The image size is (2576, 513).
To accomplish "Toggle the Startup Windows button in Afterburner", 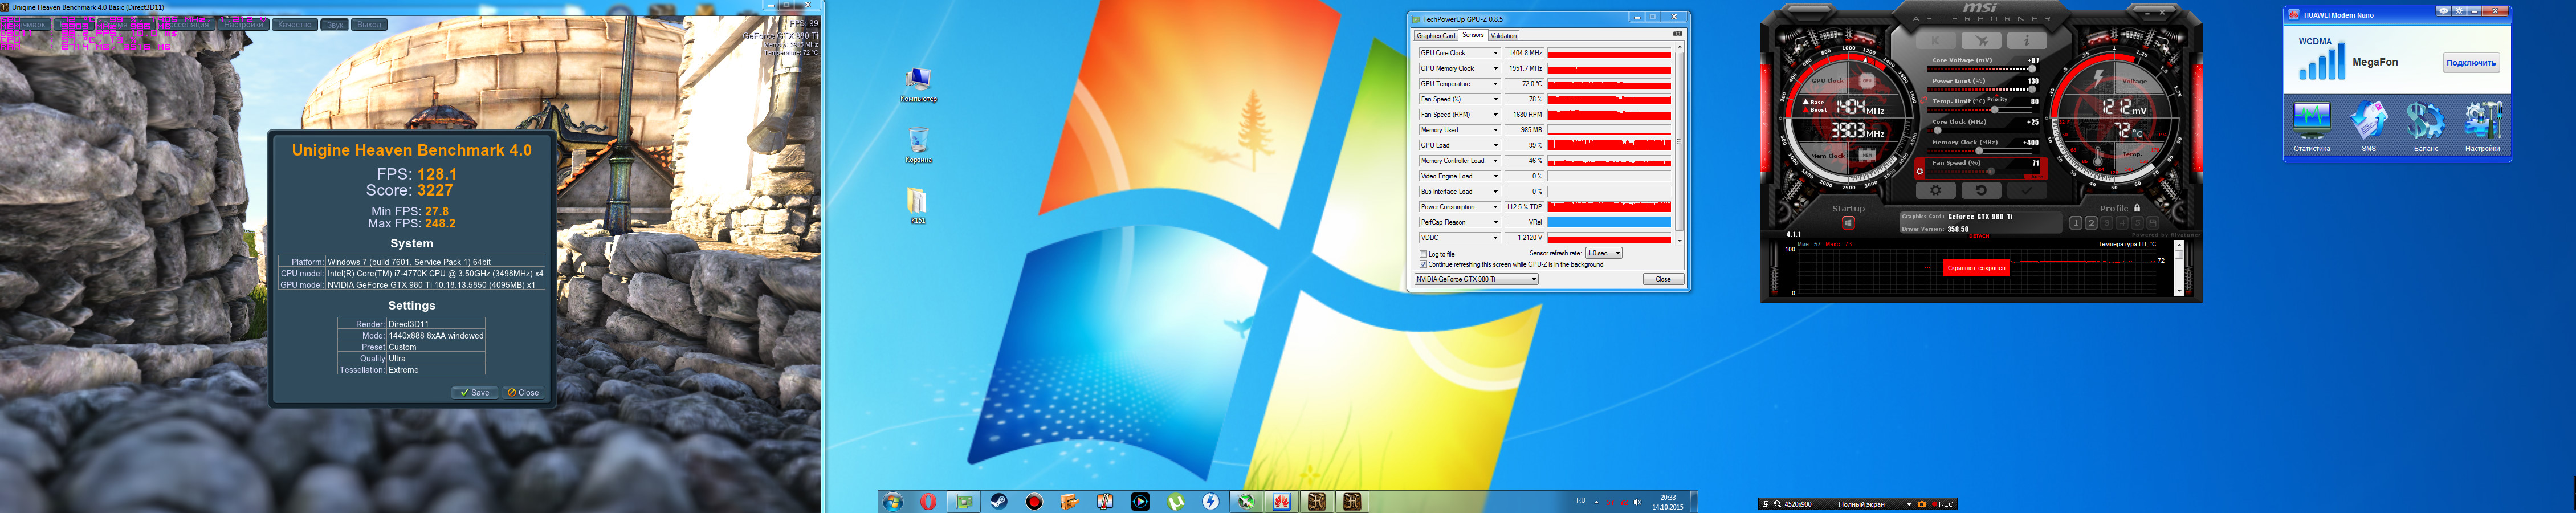I will [x=1848, y=222].
